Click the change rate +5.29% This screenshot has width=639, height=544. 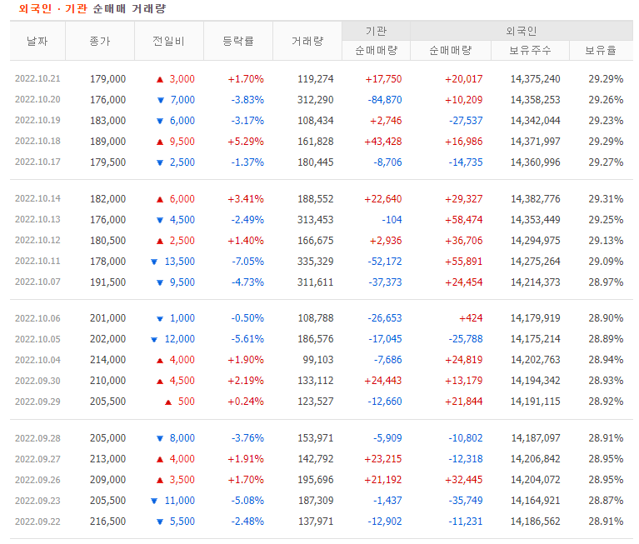point(246,142)
